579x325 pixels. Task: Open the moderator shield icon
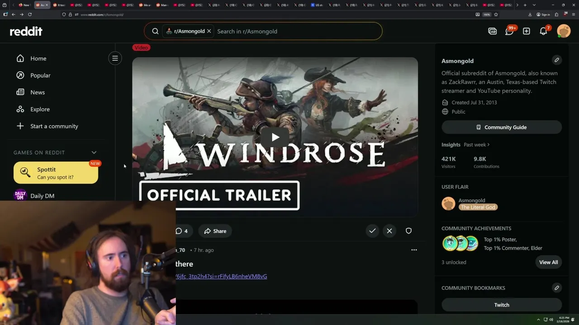(408, 231)
